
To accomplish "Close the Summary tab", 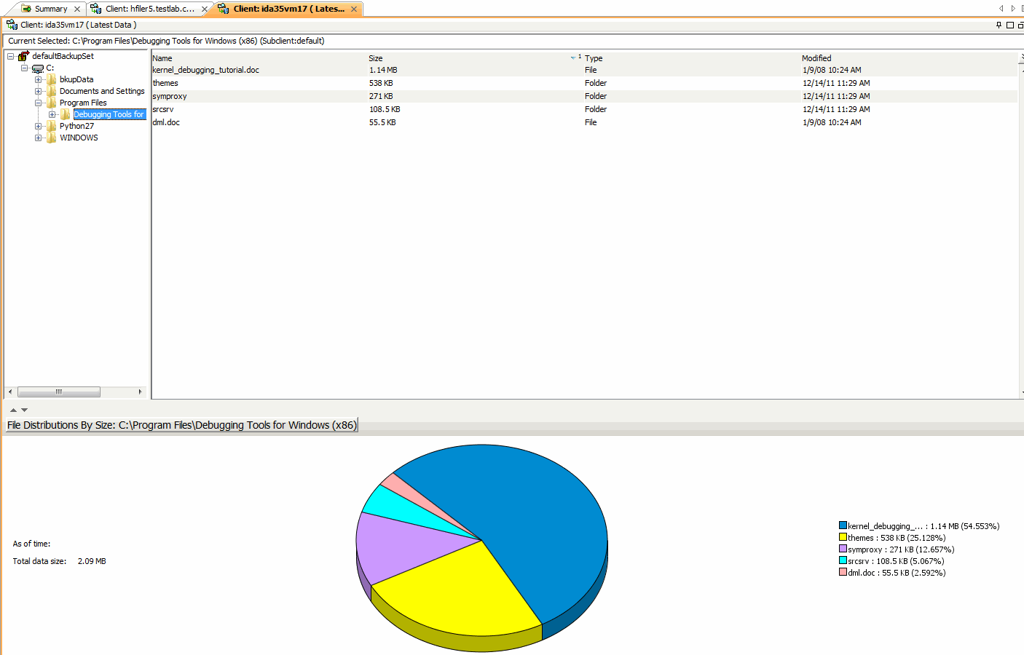I will click(x=77, y=9).
